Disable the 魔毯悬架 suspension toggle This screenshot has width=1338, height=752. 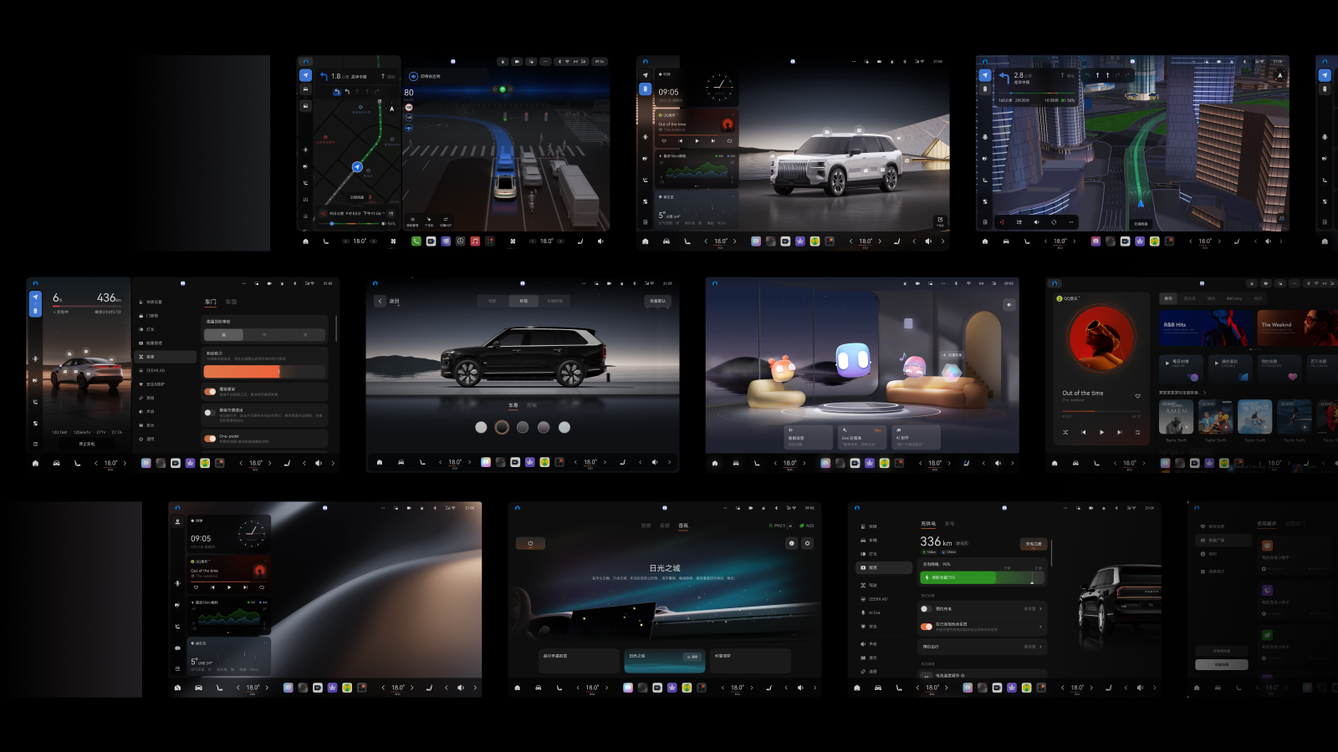tap(210, 392)
